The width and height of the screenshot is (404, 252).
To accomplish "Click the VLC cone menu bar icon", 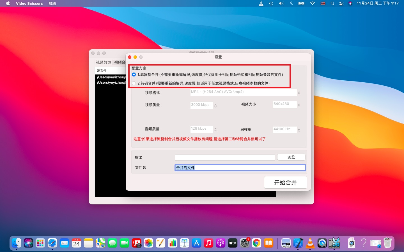I will tap(261, 3).
